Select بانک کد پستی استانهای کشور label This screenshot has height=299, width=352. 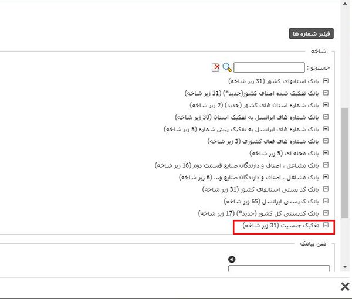260,189
